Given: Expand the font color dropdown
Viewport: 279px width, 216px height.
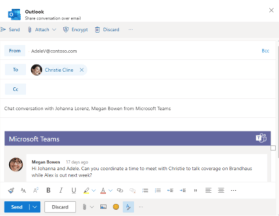Looking at the screenshot, I should [x=110, y=190].
